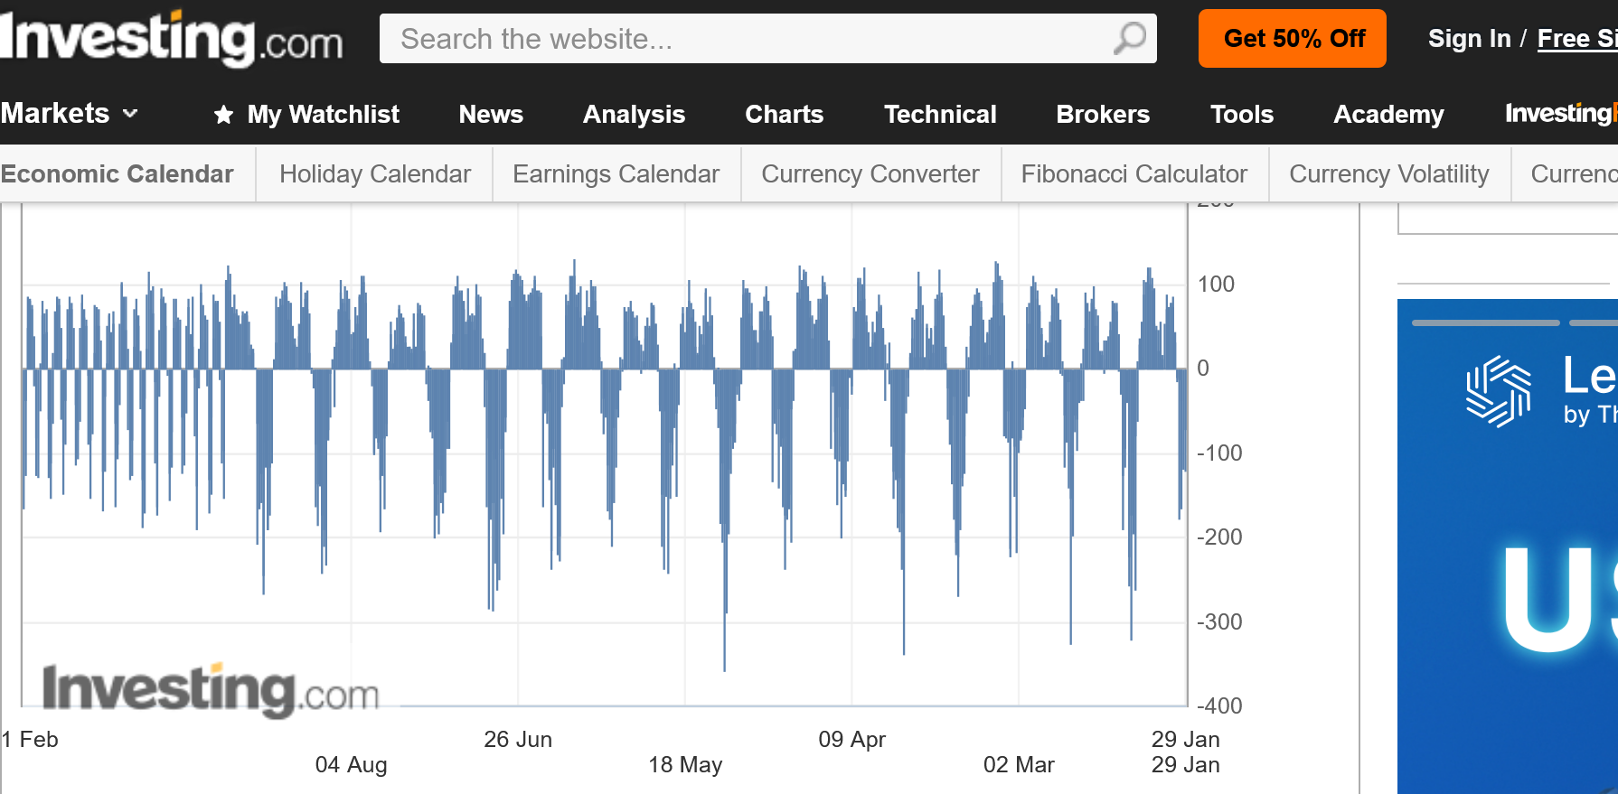1618x794 pixels.
Task: Select the Technical menu item
Action: tap(940, 115)
